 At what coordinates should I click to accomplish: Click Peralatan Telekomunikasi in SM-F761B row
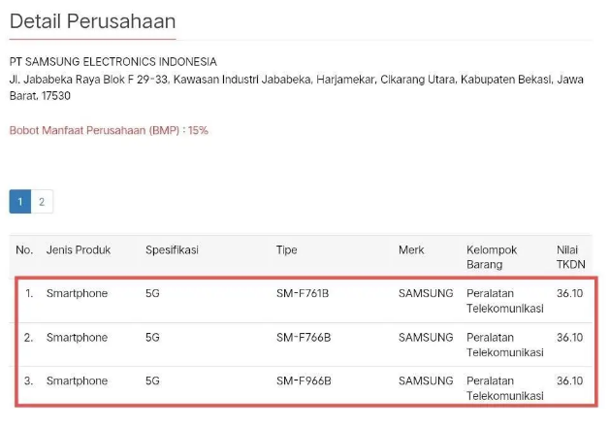coord(505,301)
